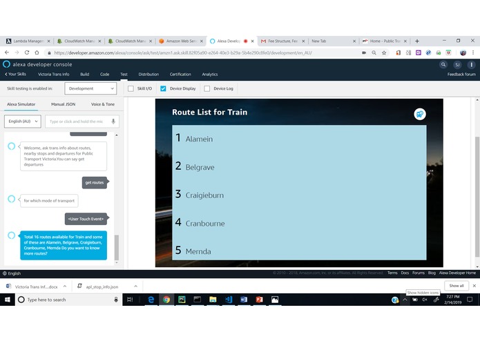
Task: Click Show all downloads button
Action: click(x=456, y=286)
